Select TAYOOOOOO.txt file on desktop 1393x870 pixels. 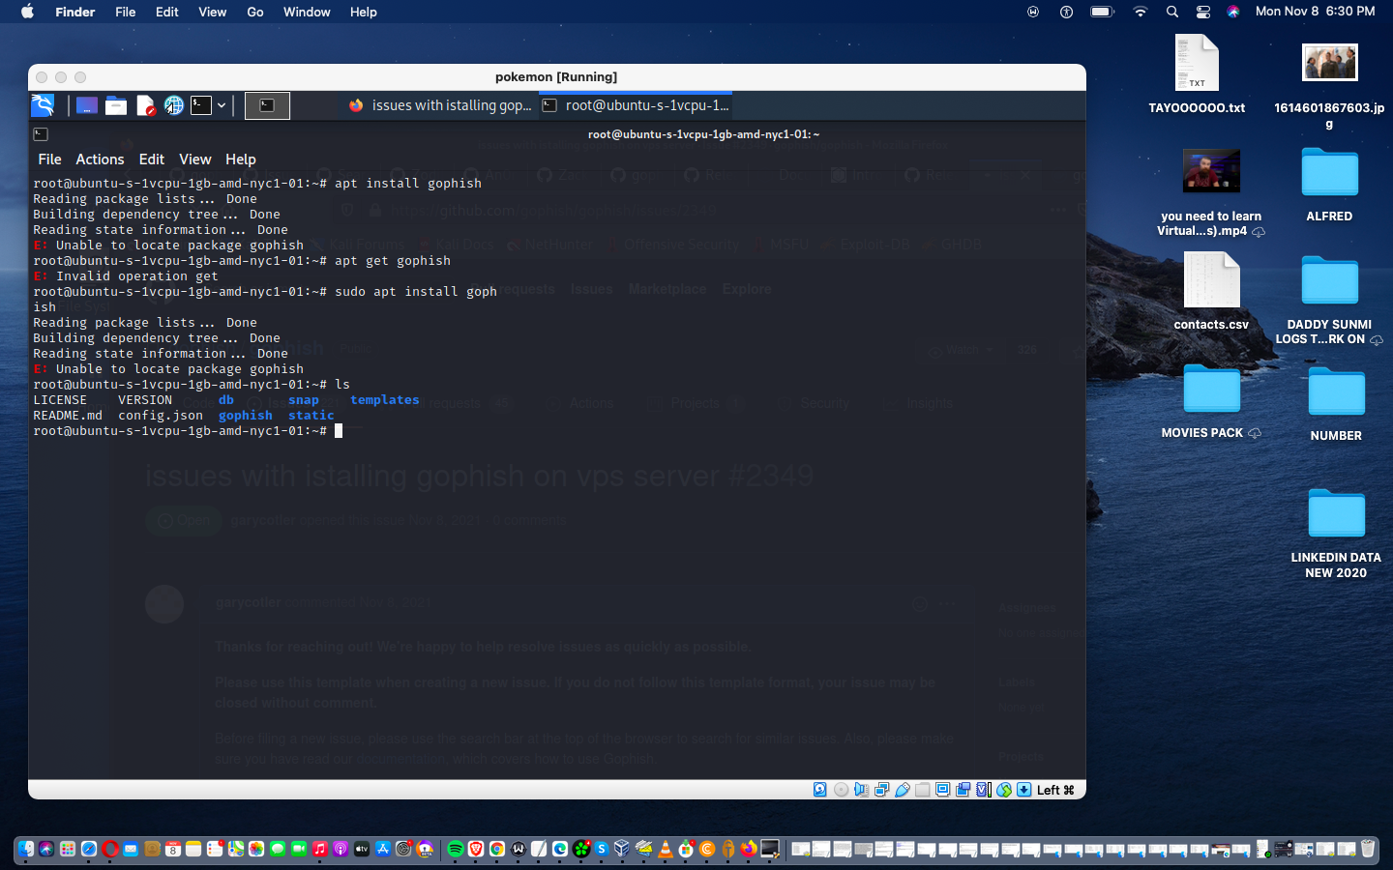[1197, 74]
